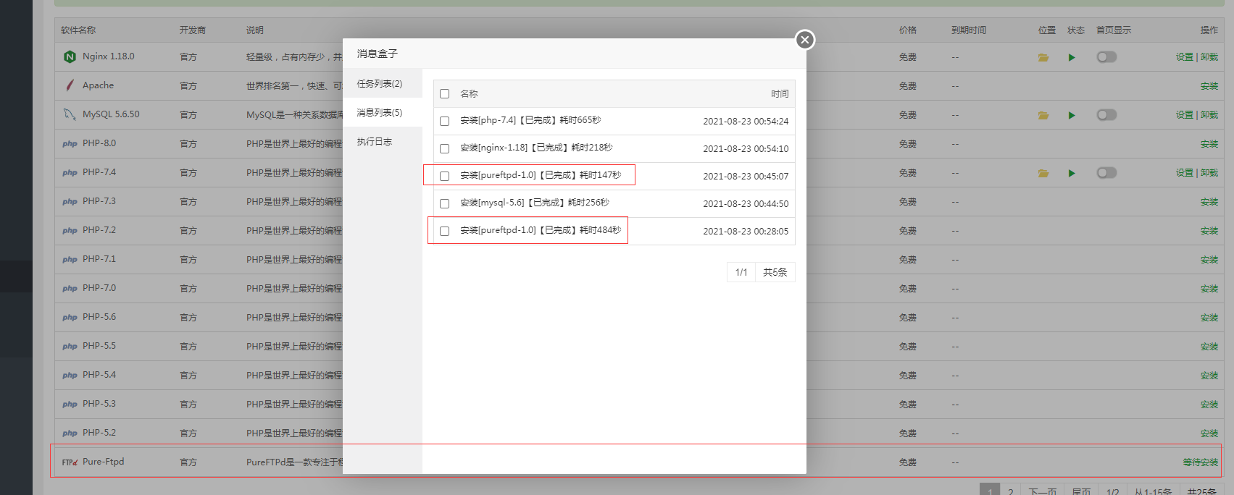Click the nginx-1.18 install message text
Viewport: 1234px width, 495px height.
tap(536, 148)
